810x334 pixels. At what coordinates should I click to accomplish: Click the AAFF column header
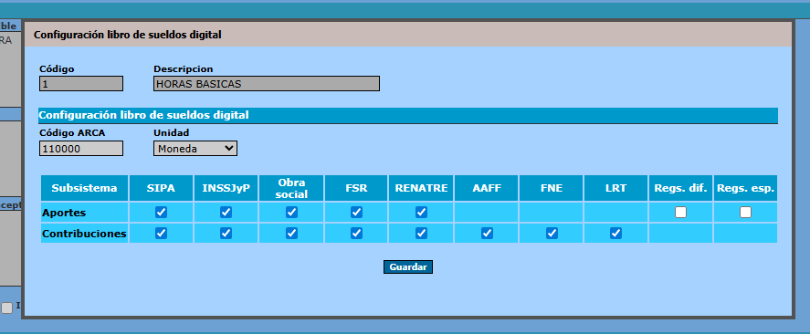pyautogui.click(x=487, y=188)
